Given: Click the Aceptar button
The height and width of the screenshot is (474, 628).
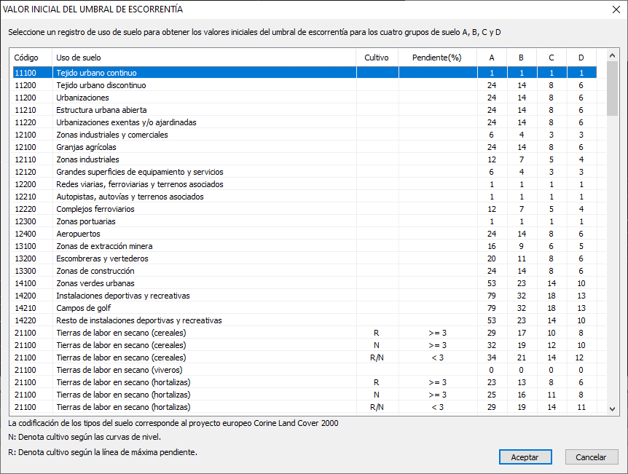Looking at the screenshot, I should pyautogui.click(x=525, y=457).
